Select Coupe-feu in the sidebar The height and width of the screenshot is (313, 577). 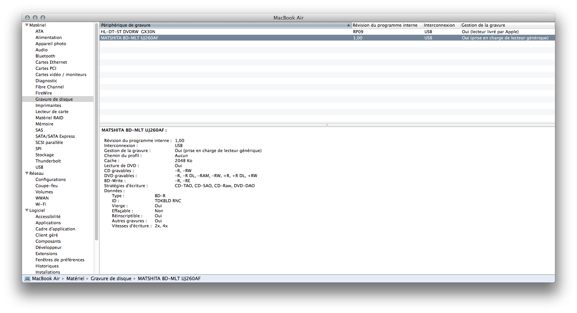(47, 186)
